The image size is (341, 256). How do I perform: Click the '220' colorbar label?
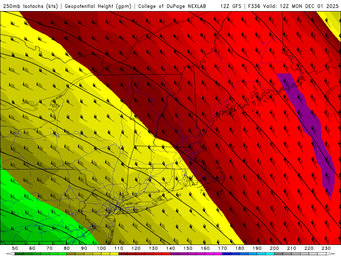[x=309, y=248]
